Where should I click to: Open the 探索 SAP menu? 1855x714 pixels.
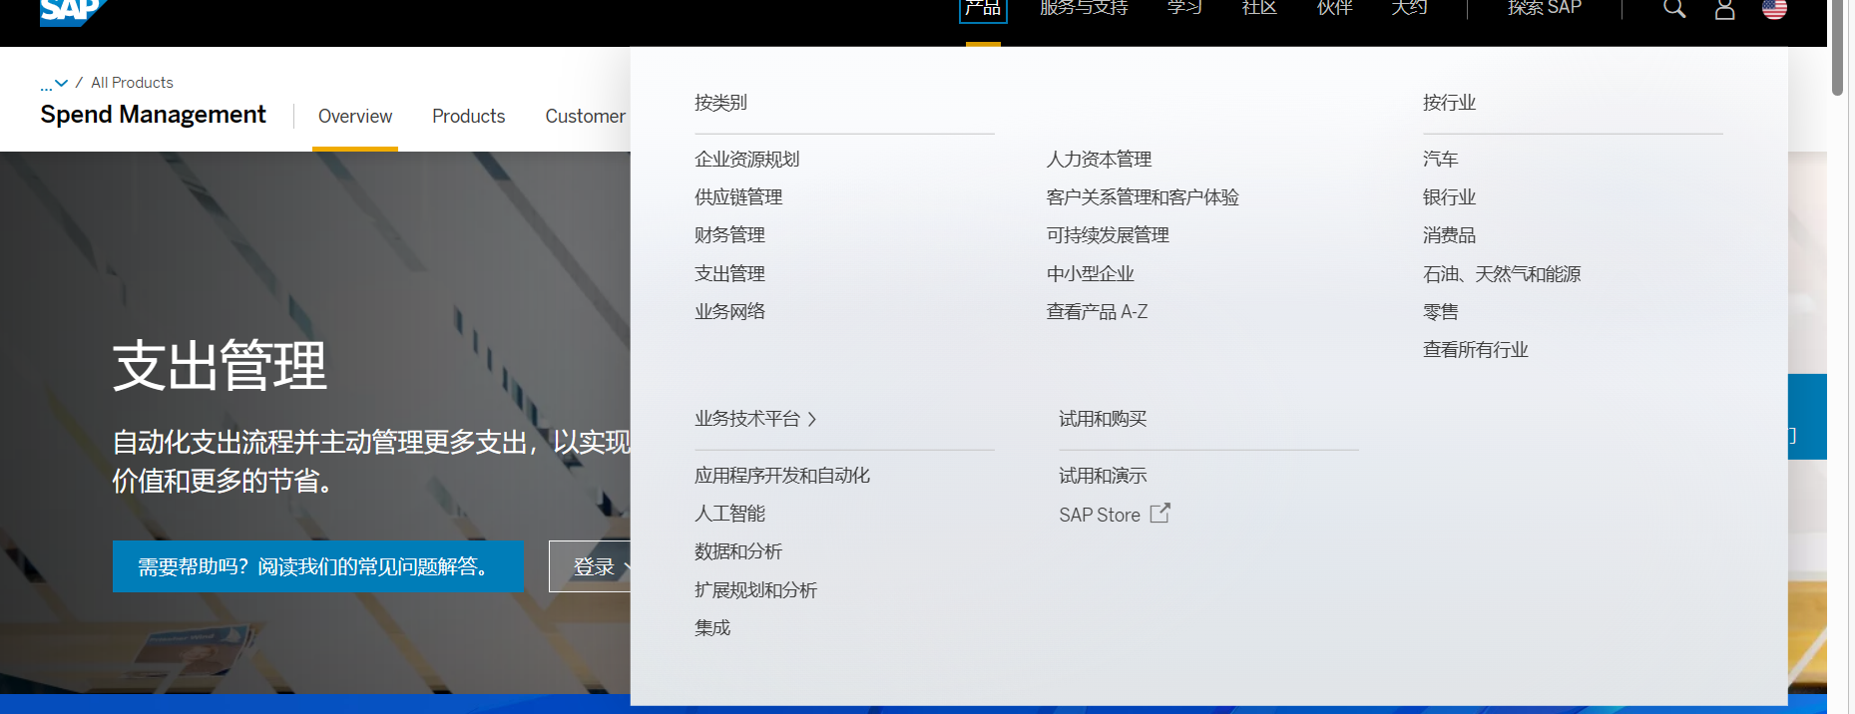tap(1545, 8)
